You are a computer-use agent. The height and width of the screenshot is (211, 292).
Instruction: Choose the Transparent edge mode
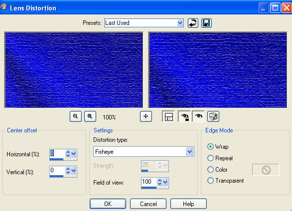210,181
